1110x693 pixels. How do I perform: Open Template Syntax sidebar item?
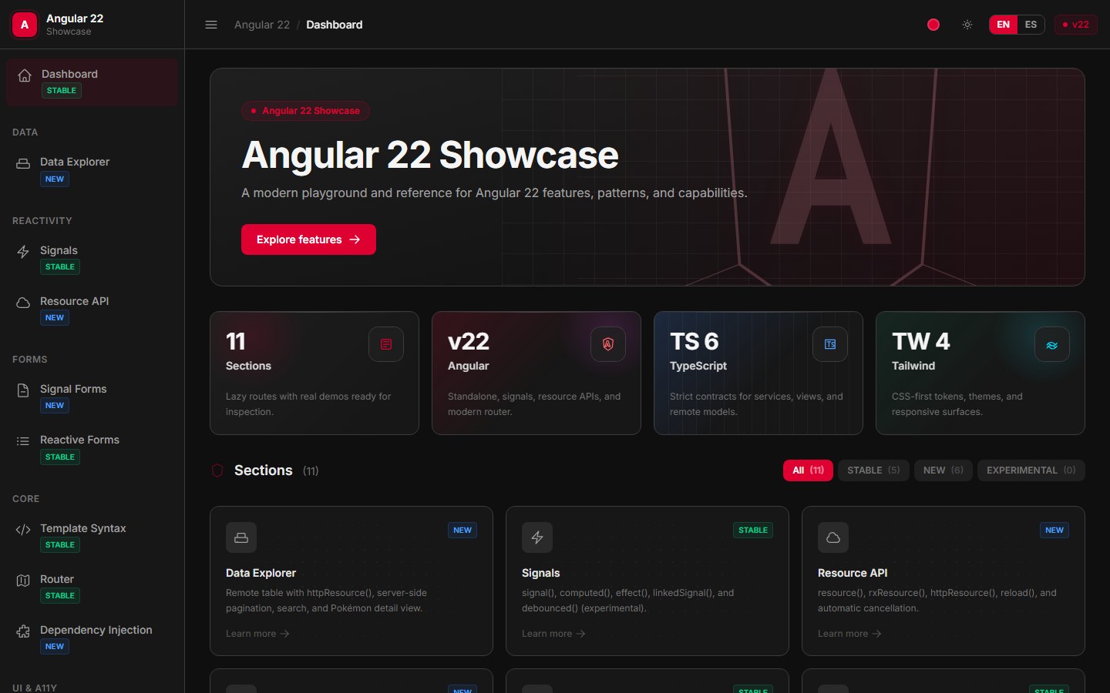(x=92, y=536)
